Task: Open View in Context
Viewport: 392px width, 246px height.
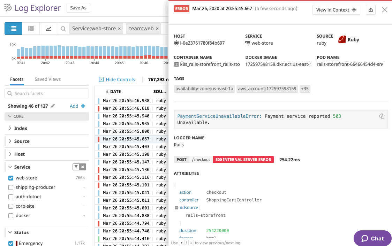Action: (x=336, y=10)
